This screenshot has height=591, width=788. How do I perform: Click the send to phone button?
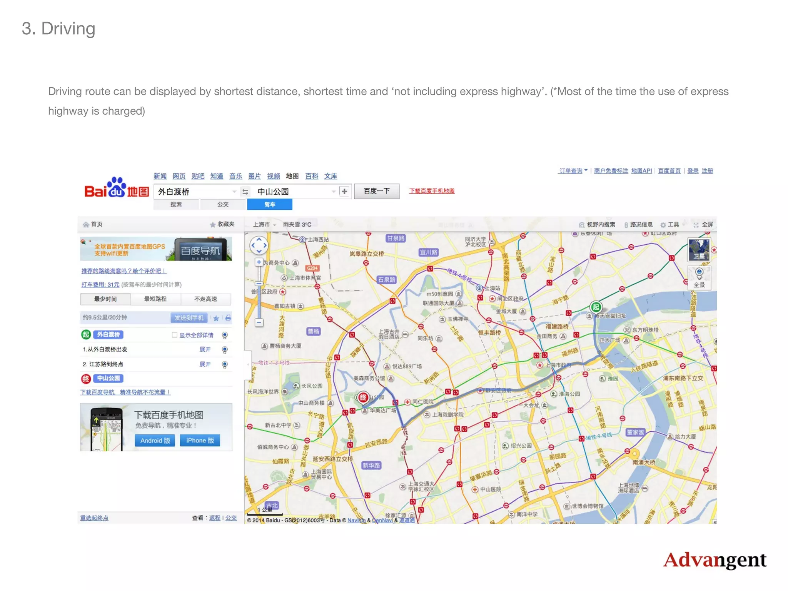click(x=189, y=318)
